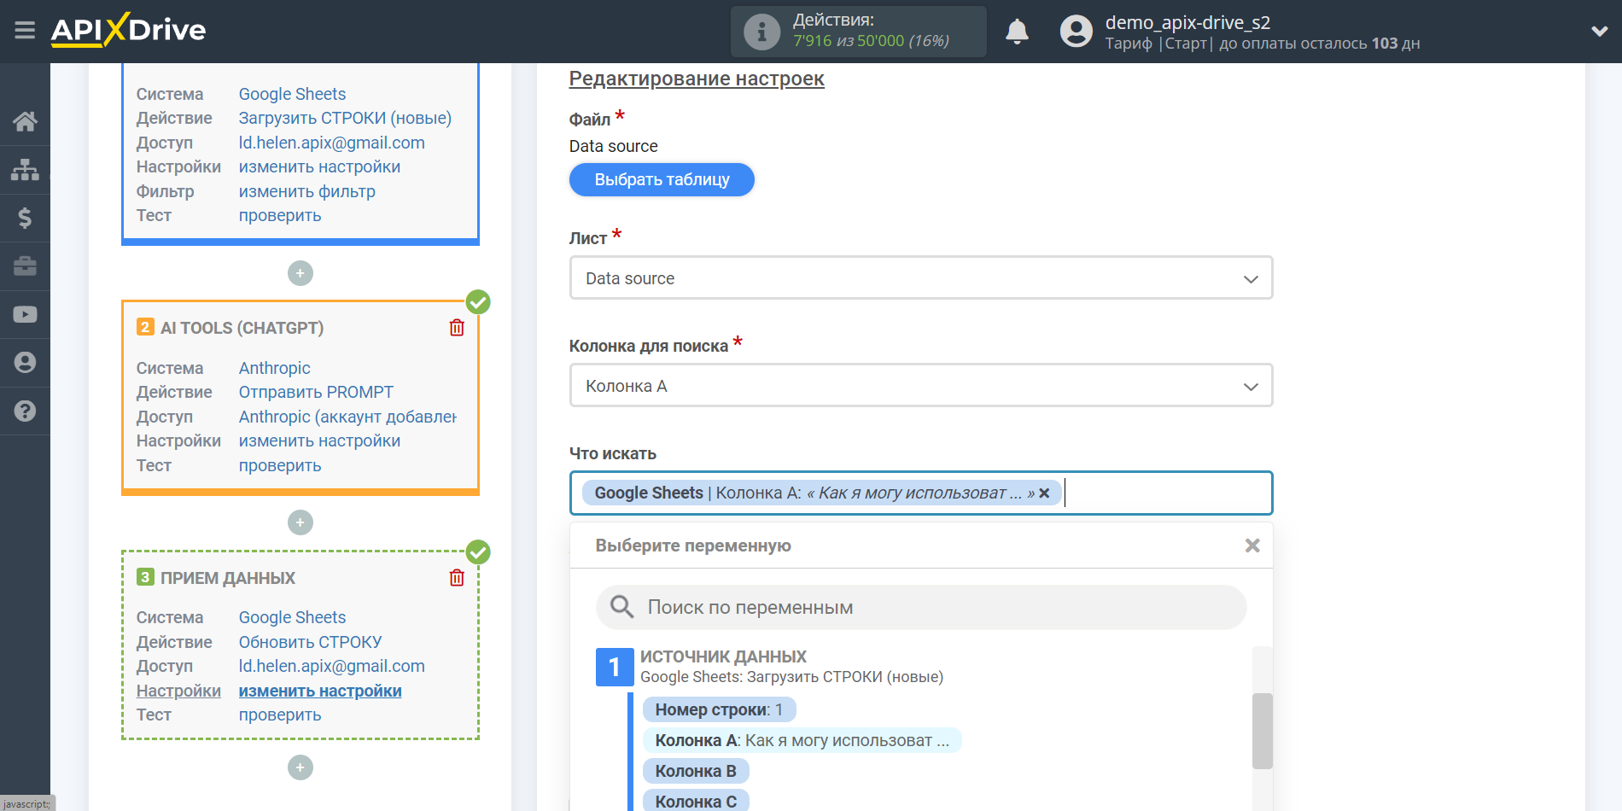
Task: Open the help question mark icon
Action: click(25, 411)
